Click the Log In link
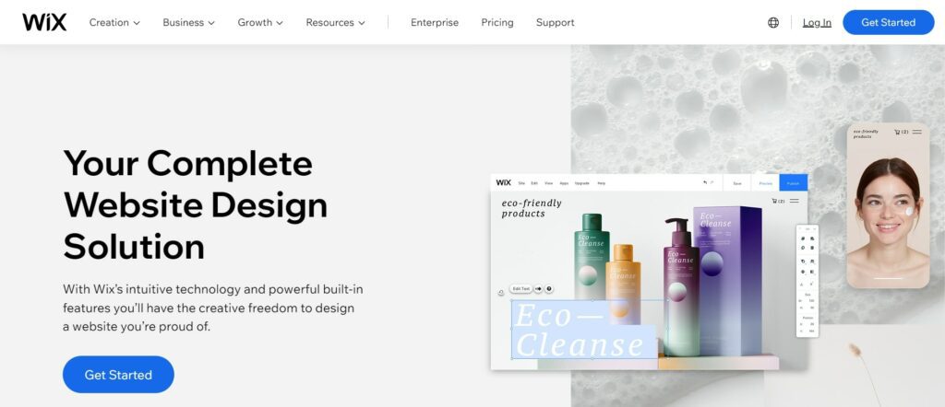Screen dimensions: 945x407 (817, 22)
